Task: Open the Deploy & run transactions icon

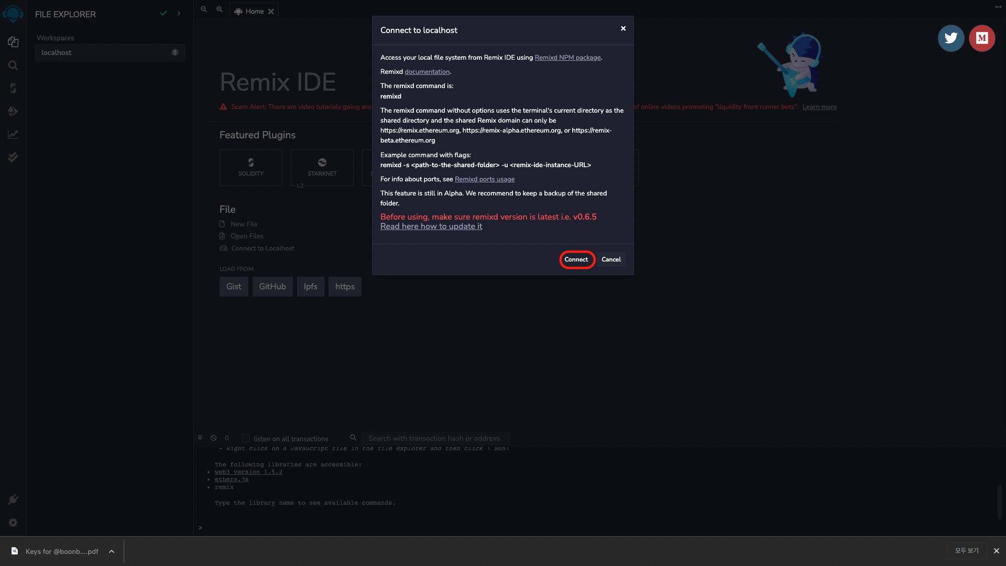Action: coord(13,111)
